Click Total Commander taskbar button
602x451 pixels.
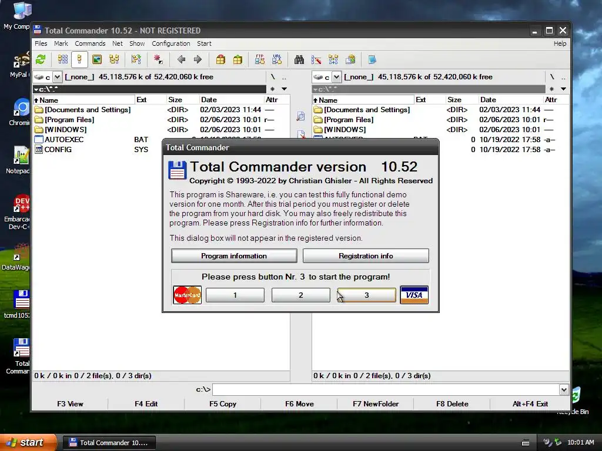(109, 443)
